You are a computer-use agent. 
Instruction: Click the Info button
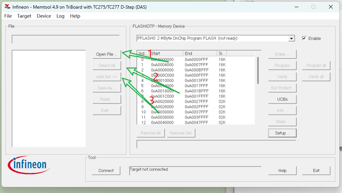tap(282, 110)
